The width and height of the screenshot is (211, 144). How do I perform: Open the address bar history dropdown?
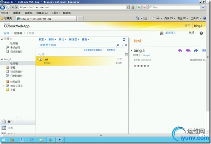point(128,7)
